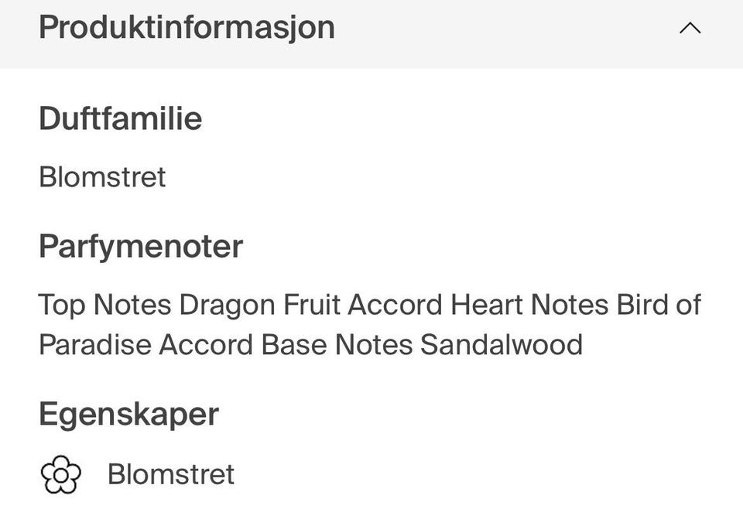Click 'Bird of' in the notes line

659,305
